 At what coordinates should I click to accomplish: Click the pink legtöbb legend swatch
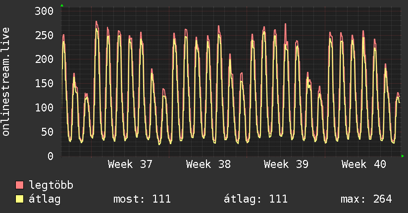[x=19, y=185]
